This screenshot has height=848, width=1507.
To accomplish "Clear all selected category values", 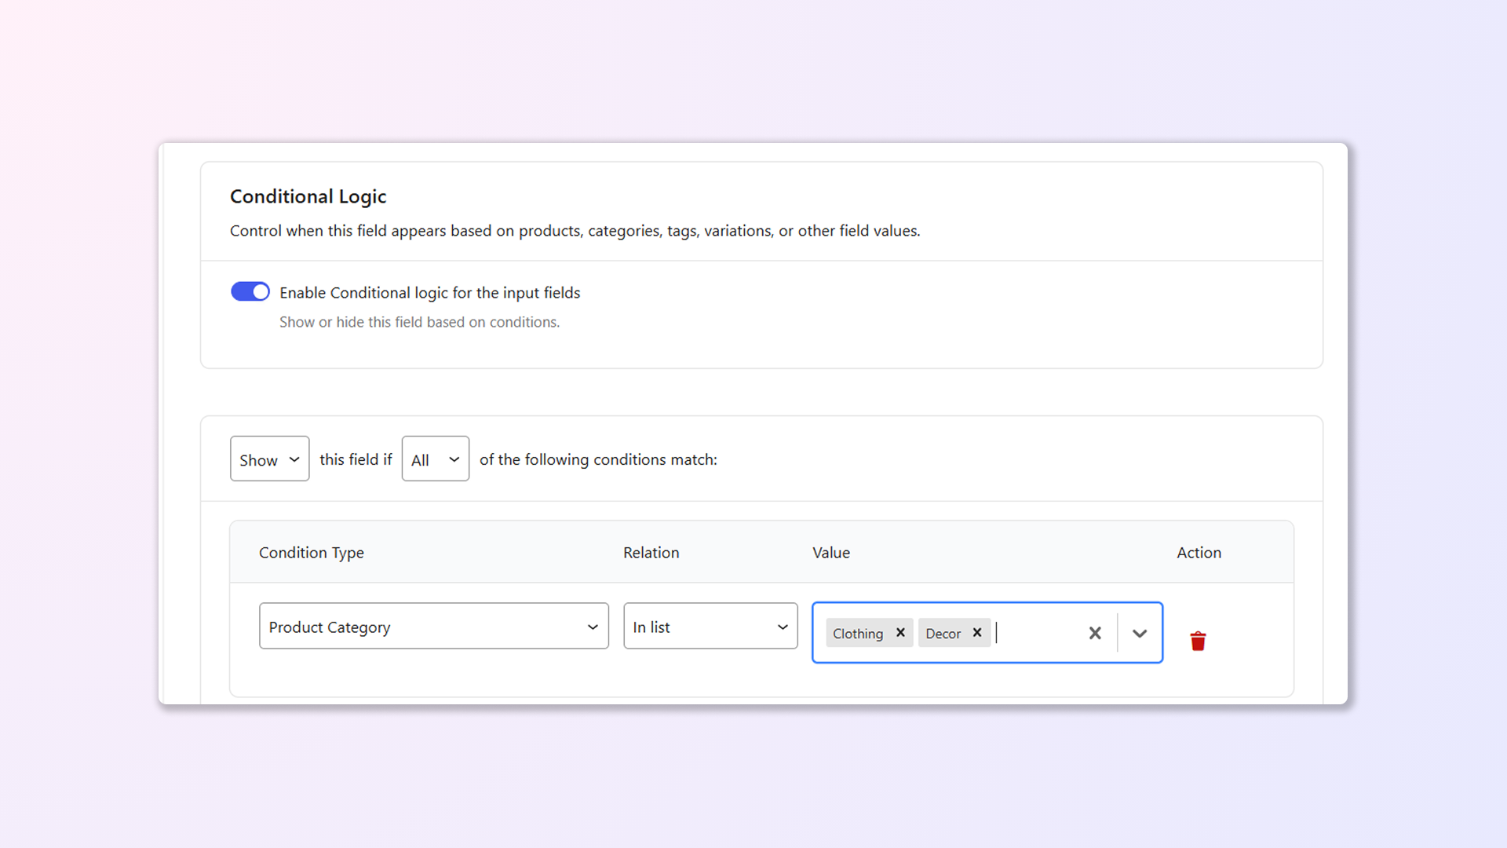I will 1095,633.
